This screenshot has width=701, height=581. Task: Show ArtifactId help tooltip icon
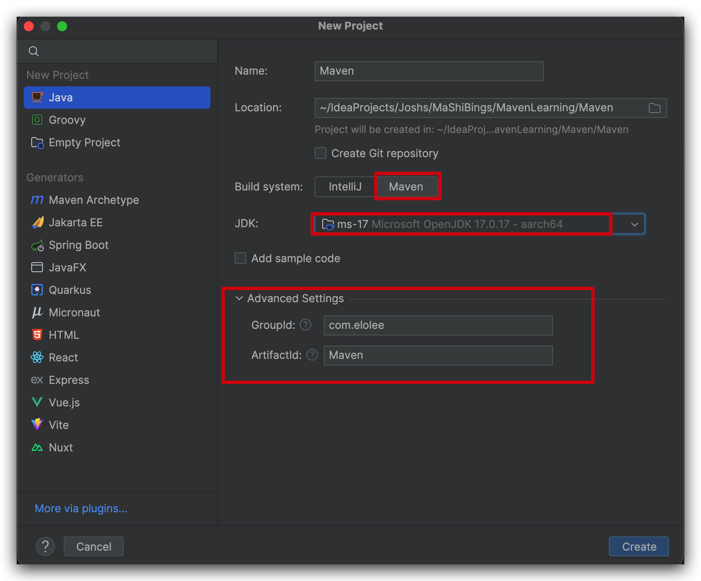[312, 355]
